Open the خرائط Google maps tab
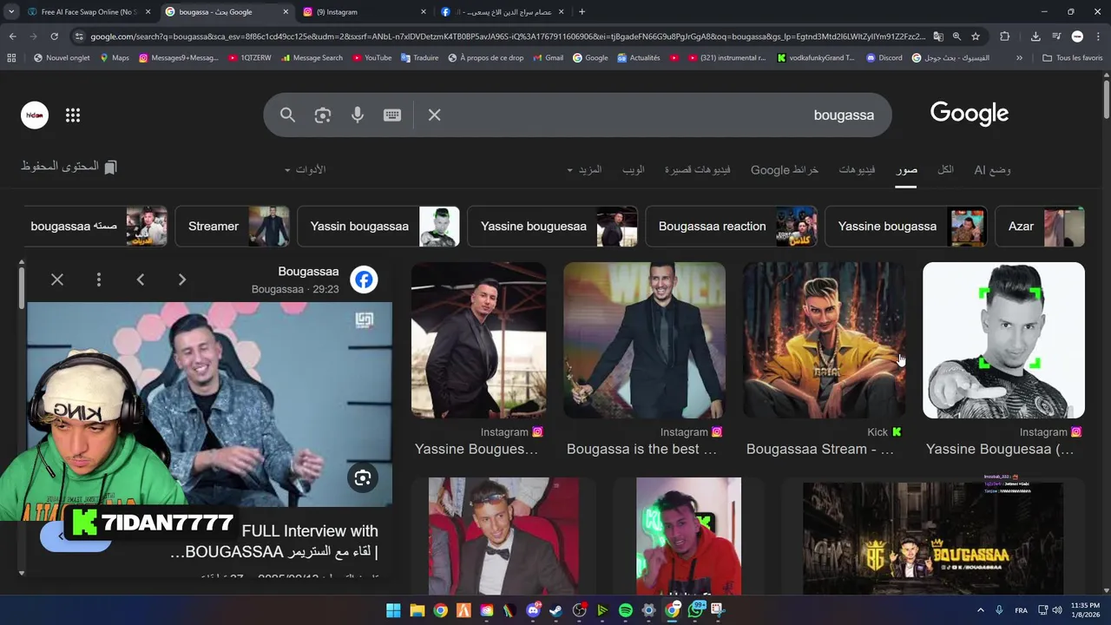 tap(785, 169)
